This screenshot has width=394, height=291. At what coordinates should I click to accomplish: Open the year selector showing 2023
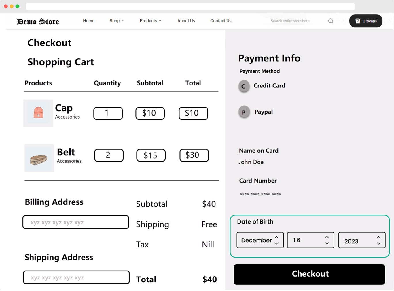coord(361,240)
